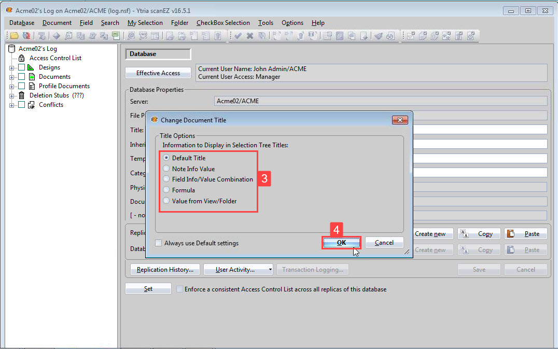The height and width of the screenshot is (349, 558).
Task: Click the DXL export toolbar icon
Action: [182, 35]
